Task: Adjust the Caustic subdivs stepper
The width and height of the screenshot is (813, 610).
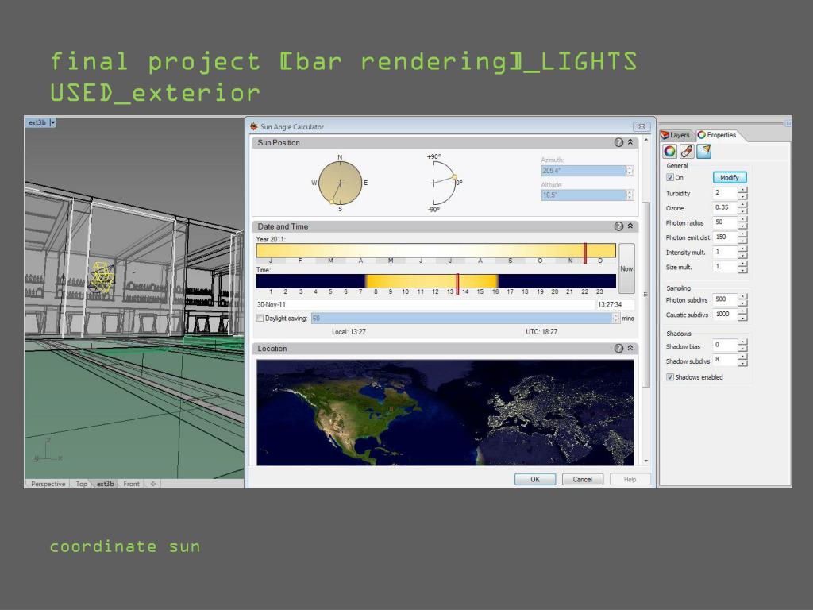Action: point(742,315)
